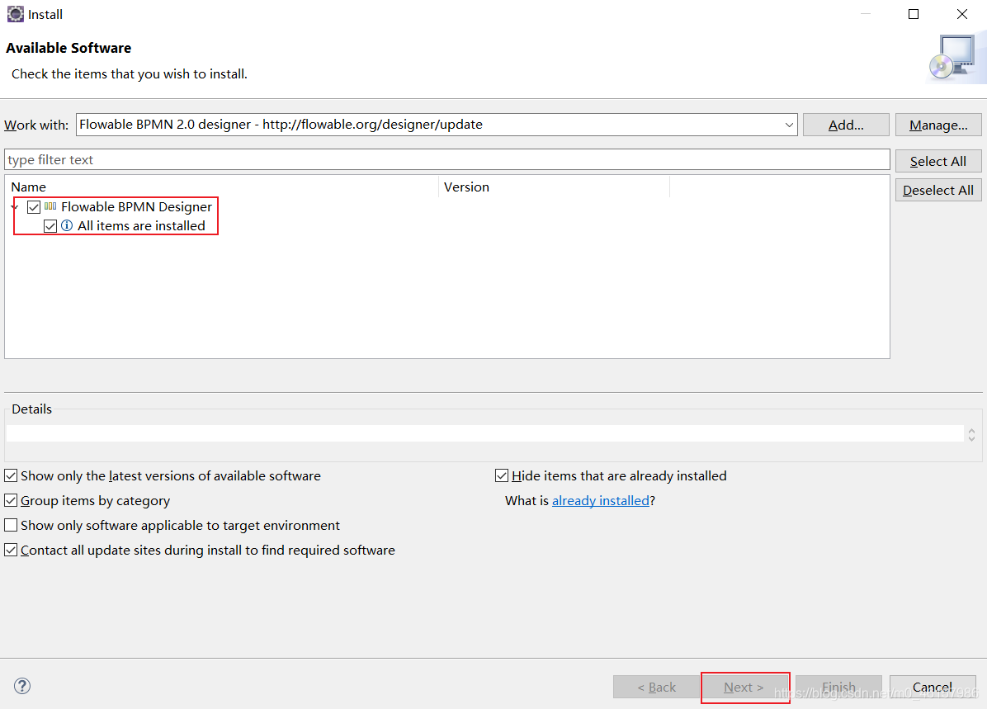Click the Details pane scroll-up arrow
The height and width of the screenshot is (709, 987).
tap(970, 428)
